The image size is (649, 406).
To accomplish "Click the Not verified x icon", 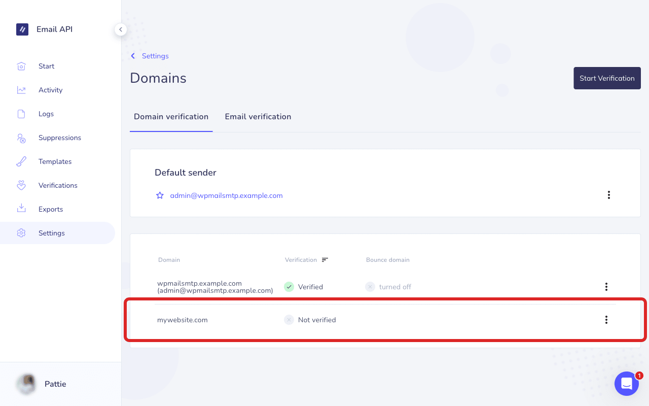I will coord(289,320).
